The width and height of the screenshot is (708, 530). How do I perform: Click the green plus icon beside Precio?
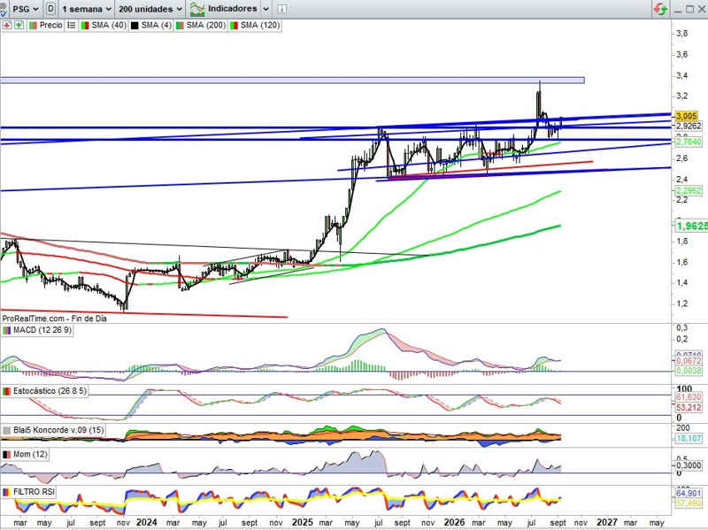(x=19, y=26)
